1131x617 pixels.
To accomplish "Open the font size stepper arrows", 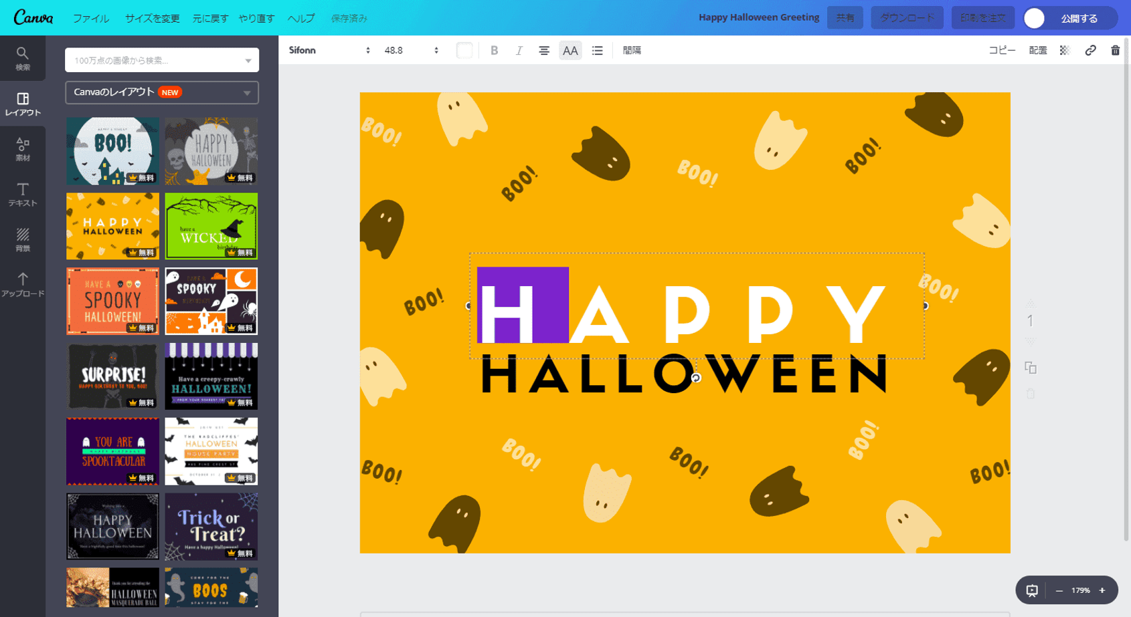I will tap(436, 50).
